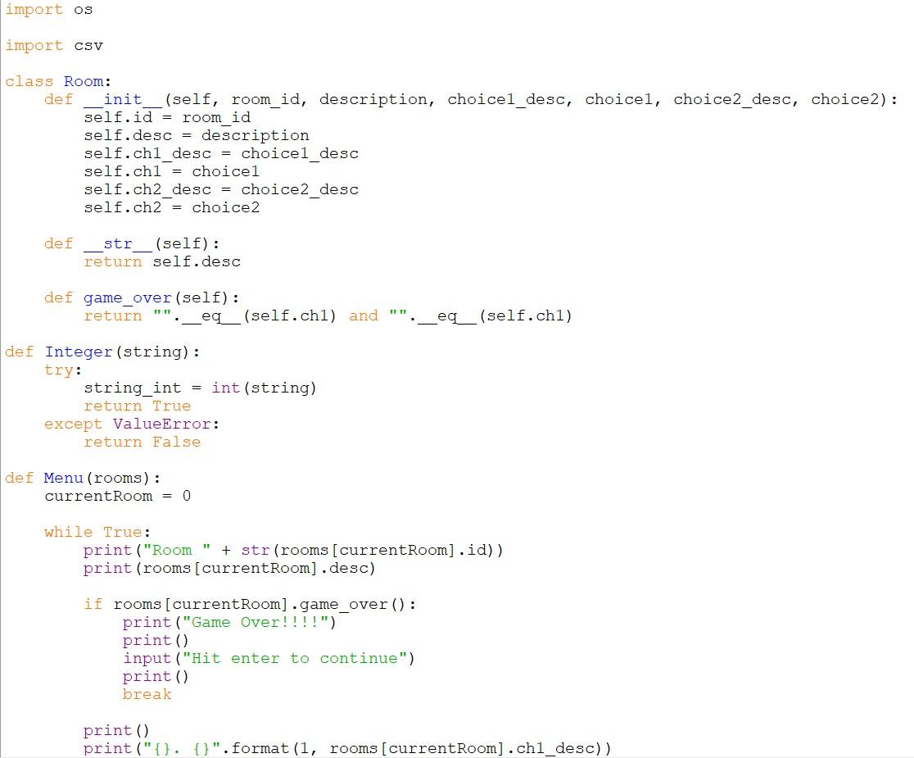Click the 'self.id = room_id' line
The width and height of the screenshot is (914, 758).
point(167,117)
